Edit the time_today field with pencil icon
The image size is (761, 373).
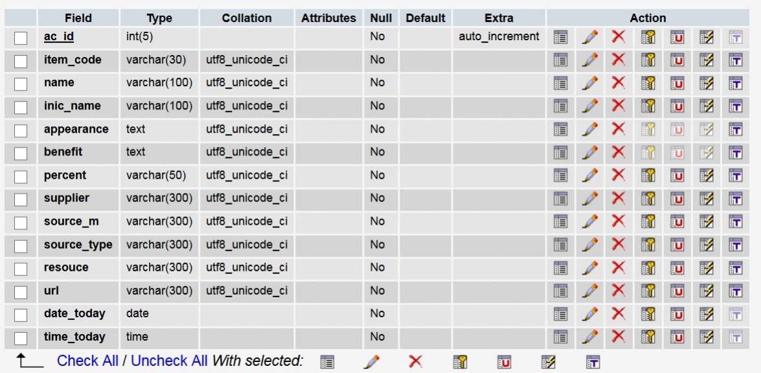coord(588,337)
